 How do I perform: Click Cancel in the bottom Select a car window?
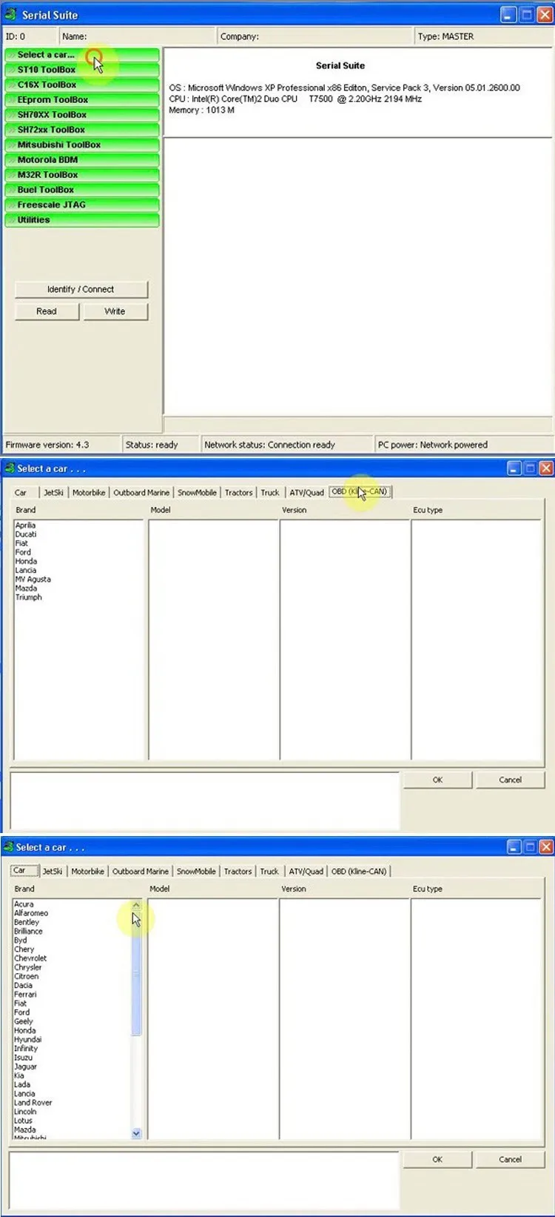tap(511, 1159)
